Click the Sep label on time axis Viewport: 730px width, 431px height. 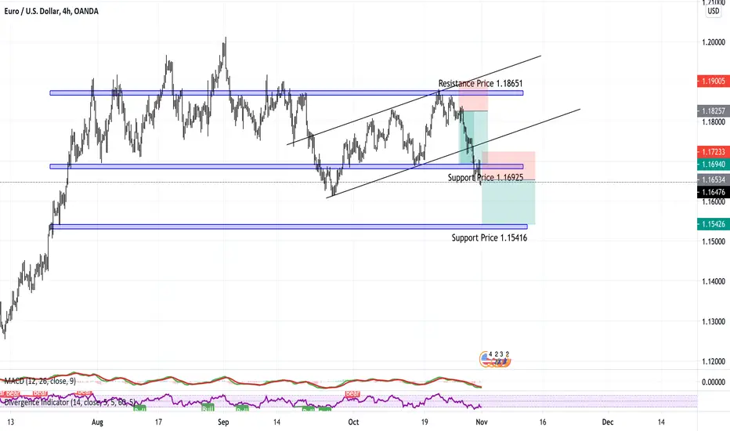(223, 422)
